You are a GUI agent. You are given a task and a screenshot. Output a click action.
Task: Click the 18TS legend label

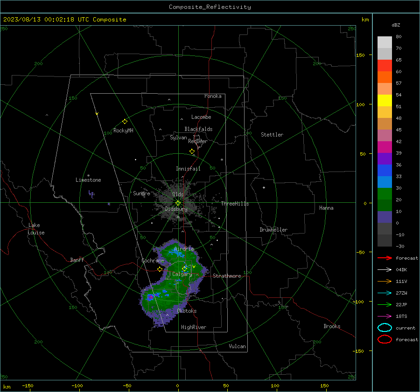pos(401,316)
